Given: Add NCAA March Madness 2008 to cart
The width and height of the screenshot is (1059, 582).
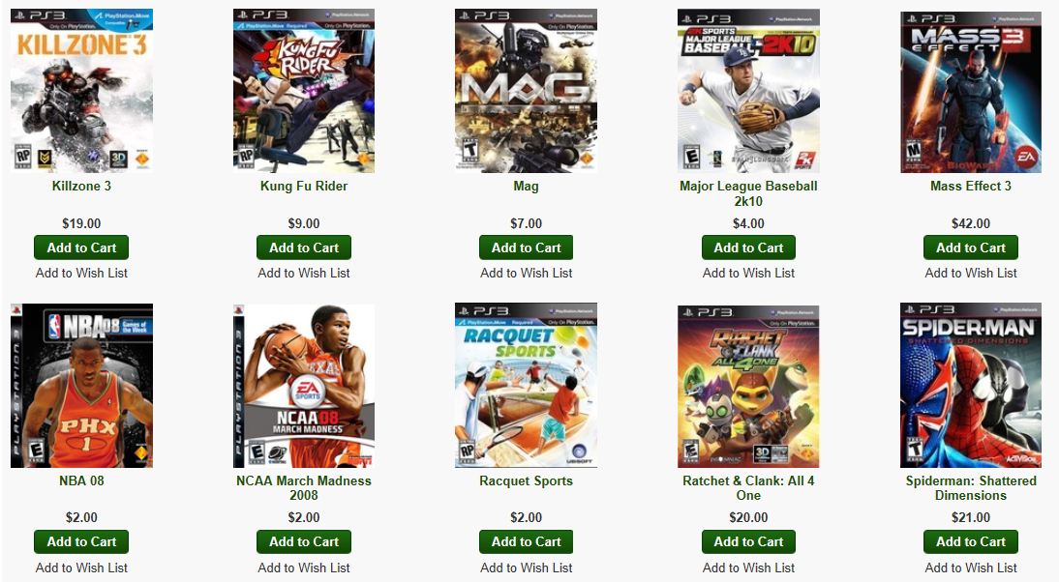Looking at the screenshot, I should pos(304,541).
